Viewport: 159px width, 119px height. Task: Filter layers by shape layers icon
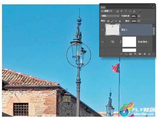(130, 11)
